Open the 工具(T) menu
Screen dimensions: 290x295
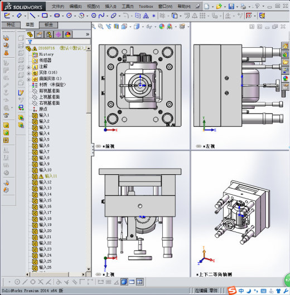(128, 7)
